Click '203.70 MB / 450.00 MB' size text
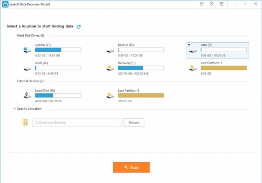262x183 pixels. 133,74
